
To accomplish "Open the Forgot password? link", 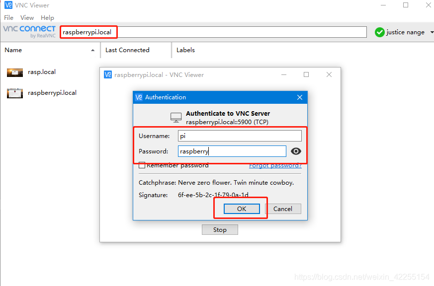I will pyautogui.click(x=275, y=165).
